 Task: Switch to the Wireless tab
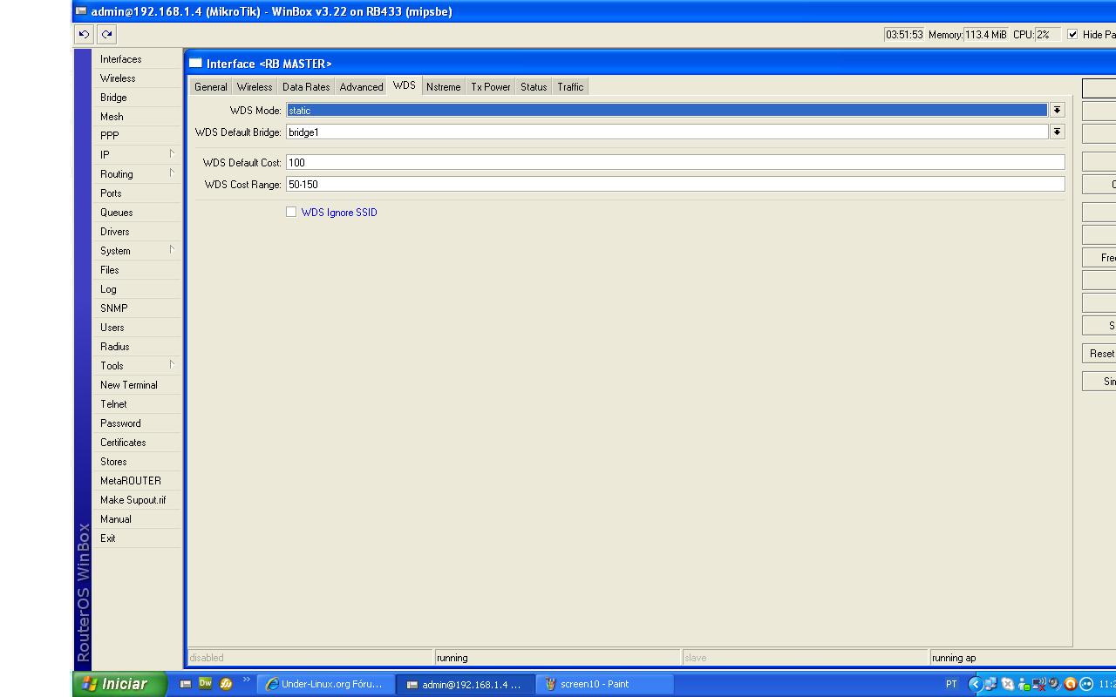point(255,87)
